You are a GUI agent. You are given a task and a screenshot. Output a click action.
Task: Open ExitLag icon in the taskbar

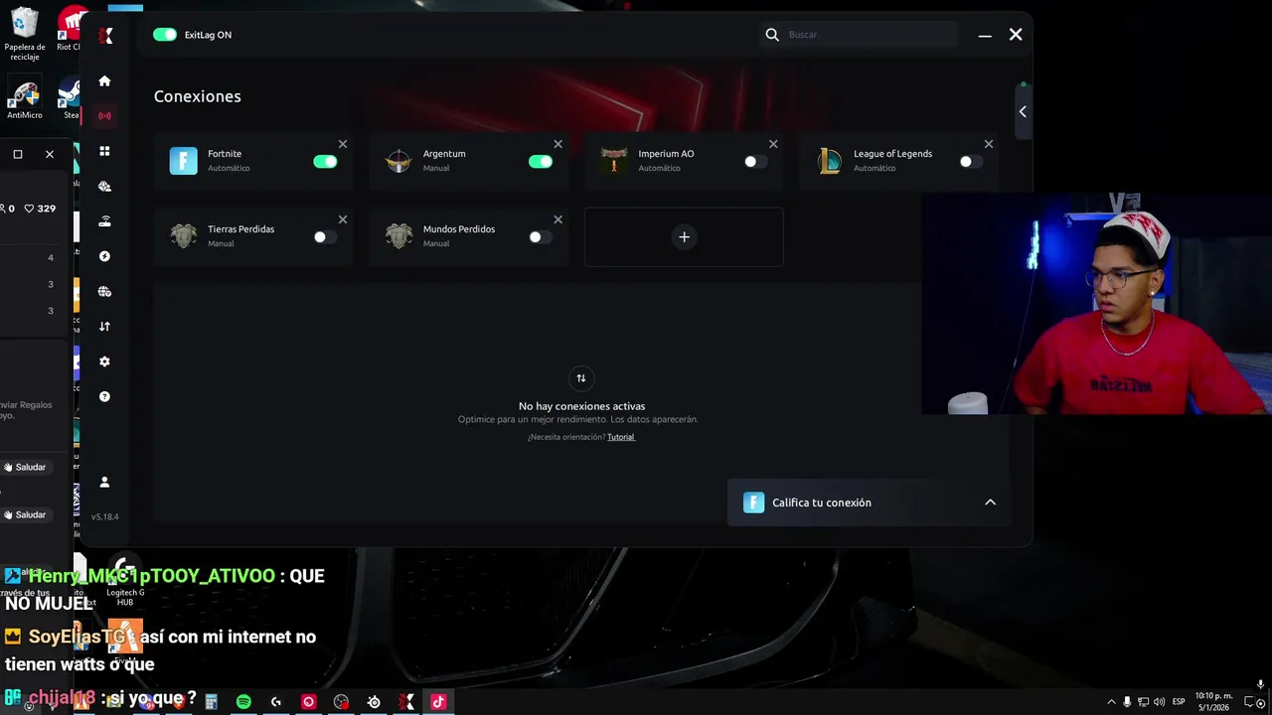point(405,702)
